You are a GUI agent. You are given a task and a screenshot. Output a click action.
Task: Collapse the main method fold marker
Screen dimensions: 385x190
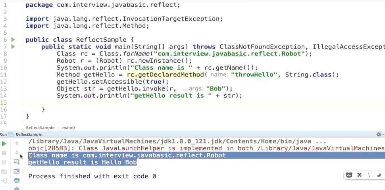pos(22,47)
